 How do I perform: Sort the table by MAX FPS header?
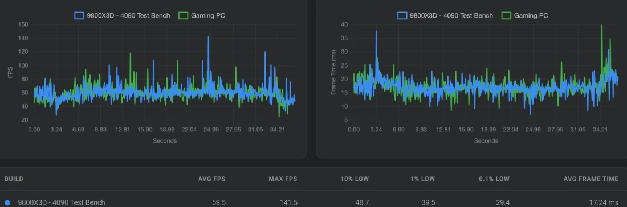(283, 179)
